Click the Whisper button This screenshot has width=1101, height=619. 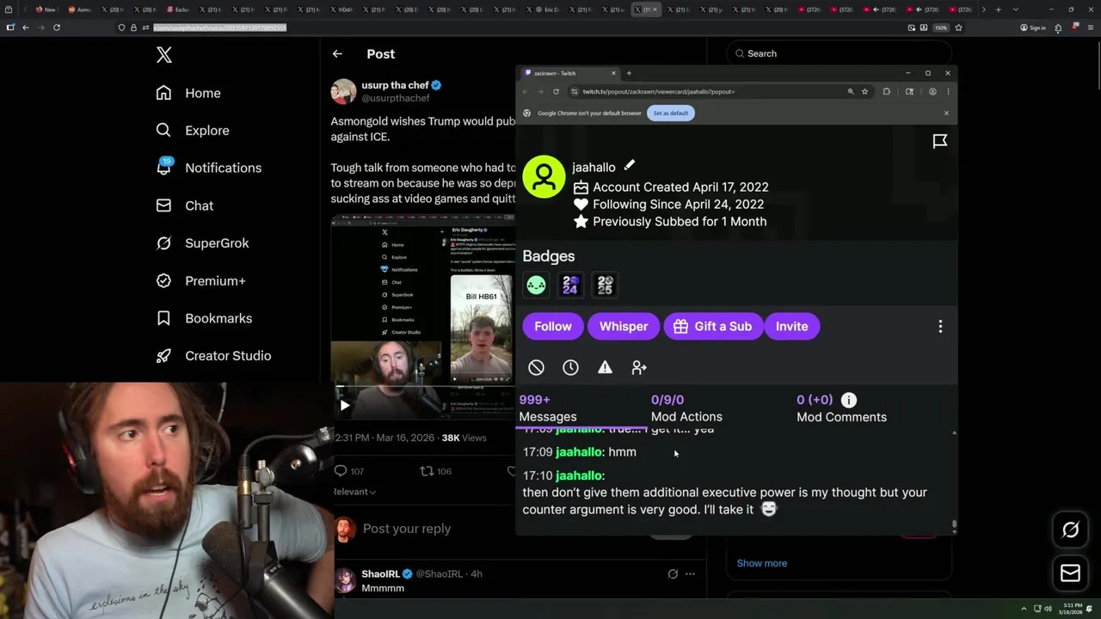point(624,326)
